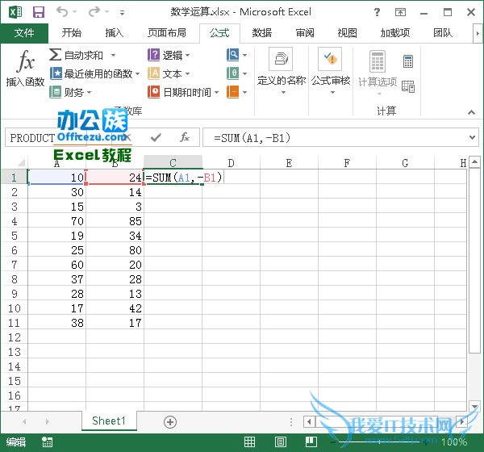Viewport: 484px width, 452px height.
Task: Switch to the Home (开始) tab
Action: coord(71,33)
